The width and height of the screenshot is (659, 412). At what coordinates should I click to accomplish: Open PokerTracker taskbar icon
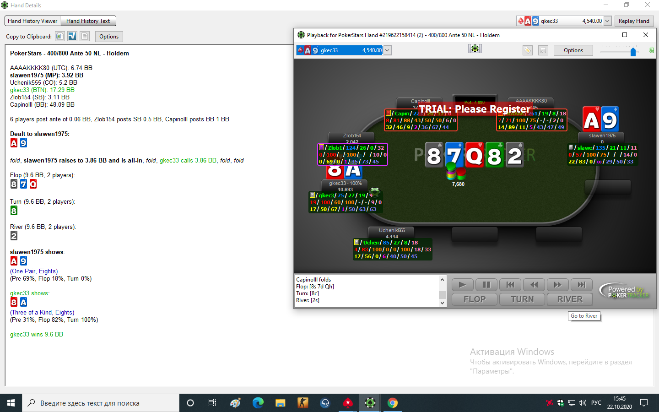[x=370, y=403]
